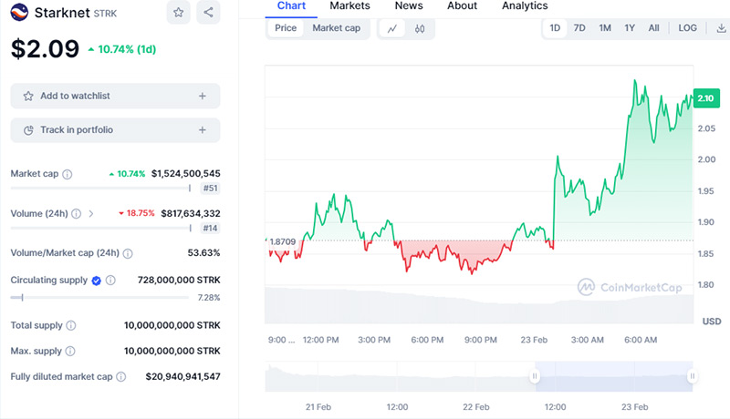The height and width of the screenshot is (419, 730).
Task: Select the Price chart toggle
Action: [286, 28]
